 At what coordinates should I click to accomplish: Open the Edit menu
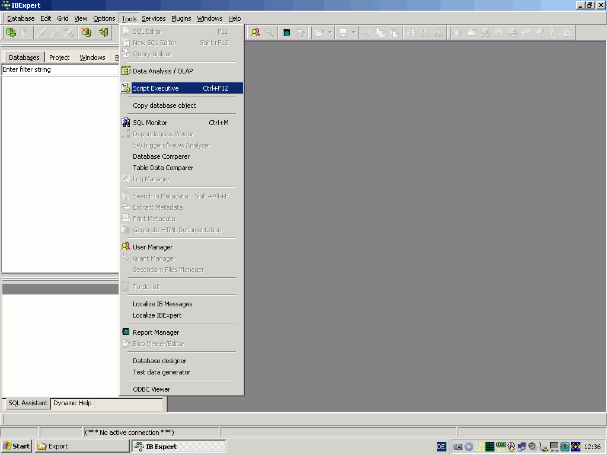(x=46, y=18)
